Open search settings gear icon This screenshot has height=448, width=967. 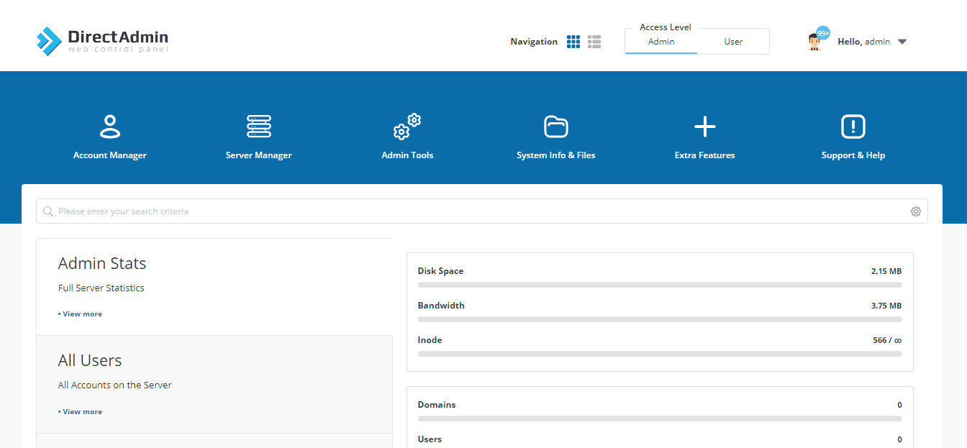point(915,211)
